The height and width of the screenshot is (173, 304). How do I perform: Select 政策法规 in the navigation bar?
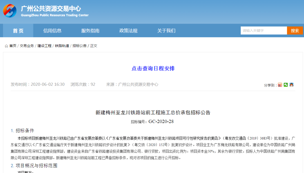[128, 31]
